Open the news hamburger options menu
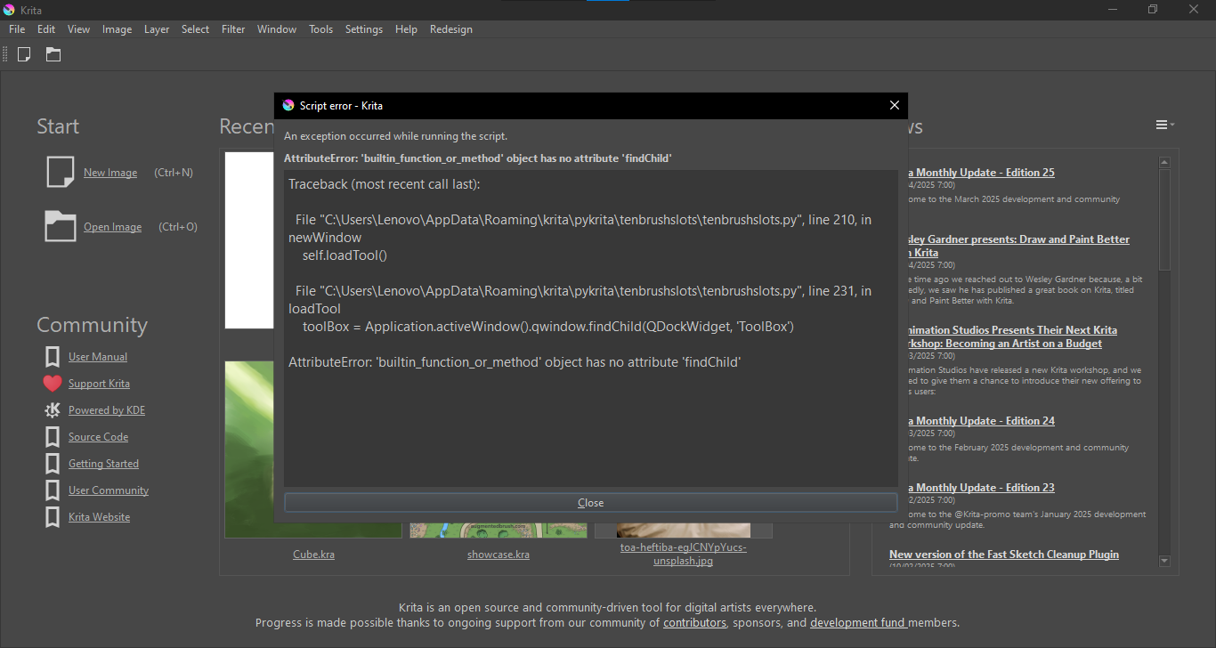 (1164, 125)
